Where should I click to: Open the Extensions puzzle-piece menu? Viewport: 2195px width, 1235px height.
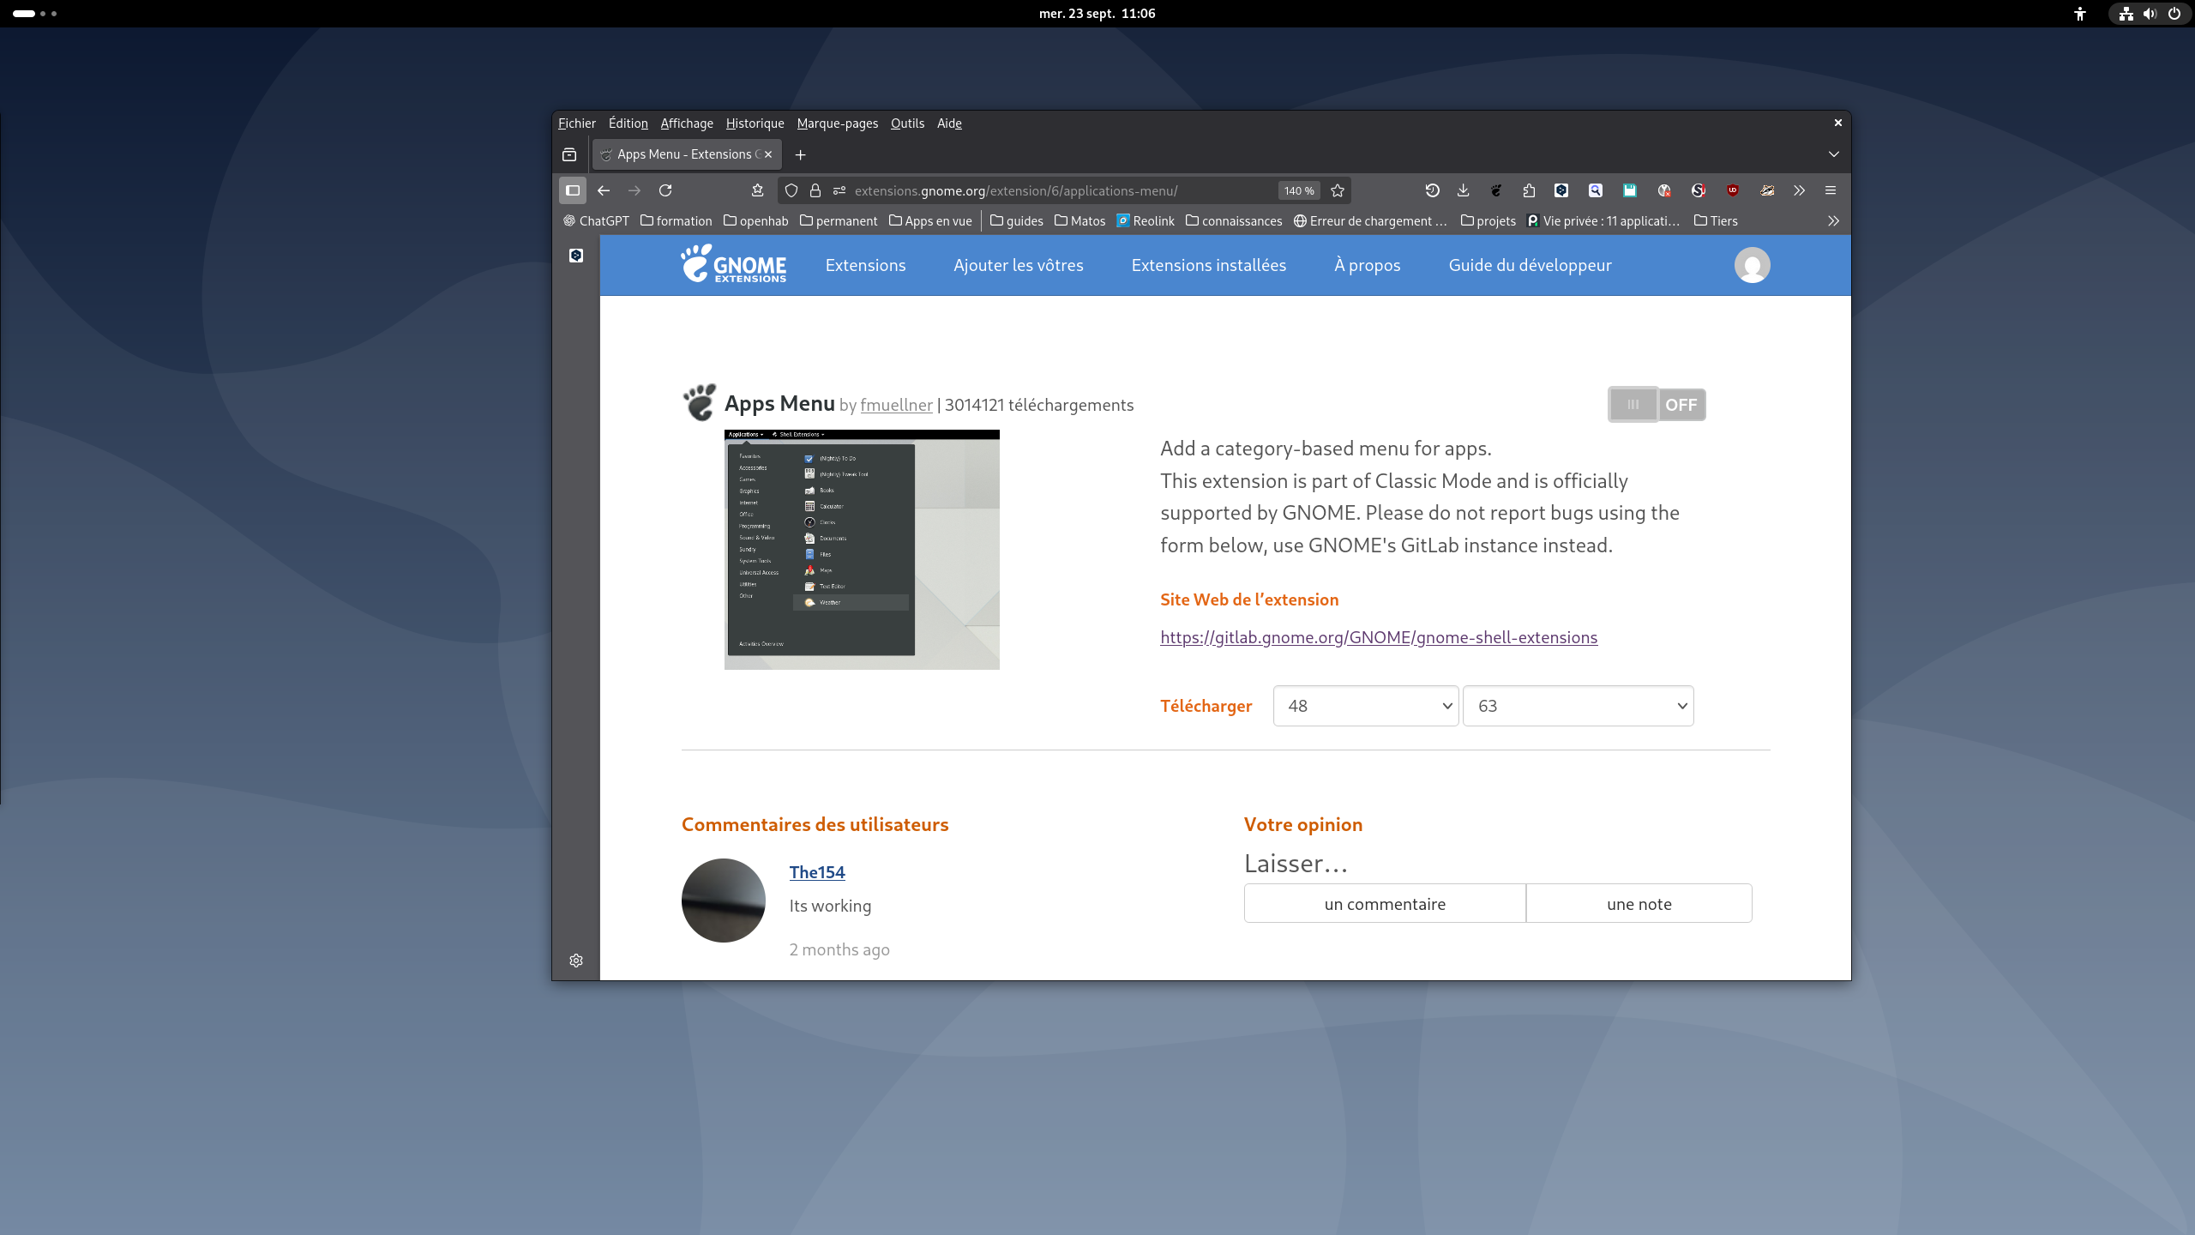click(1529, 190)
